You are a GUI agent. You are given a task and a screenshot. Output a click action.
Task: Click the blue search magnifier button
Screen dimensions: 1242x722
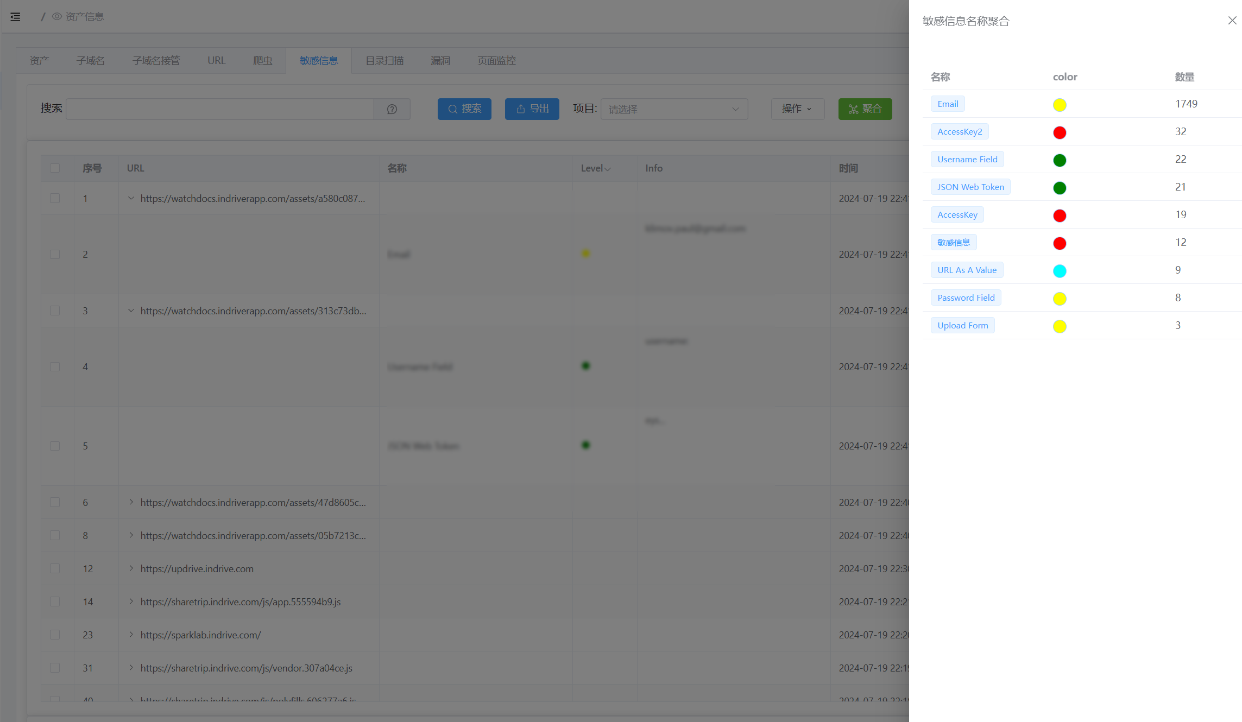[x=464, y=109]
